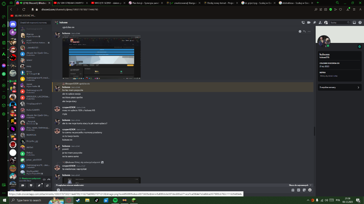The width and height of the screenshot is (364, 204).
Task: Open DM with AirOut
Action: click(35, 147)
